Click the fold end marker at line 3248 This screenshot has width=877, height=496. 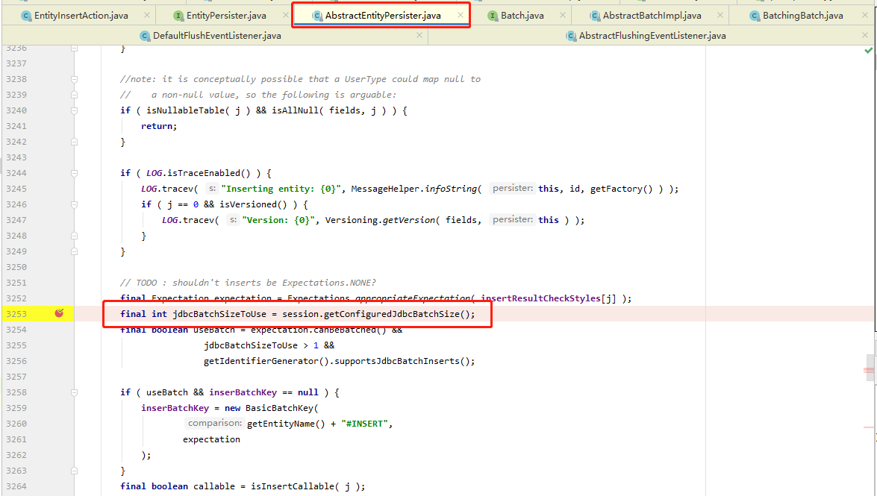(75, 236)
